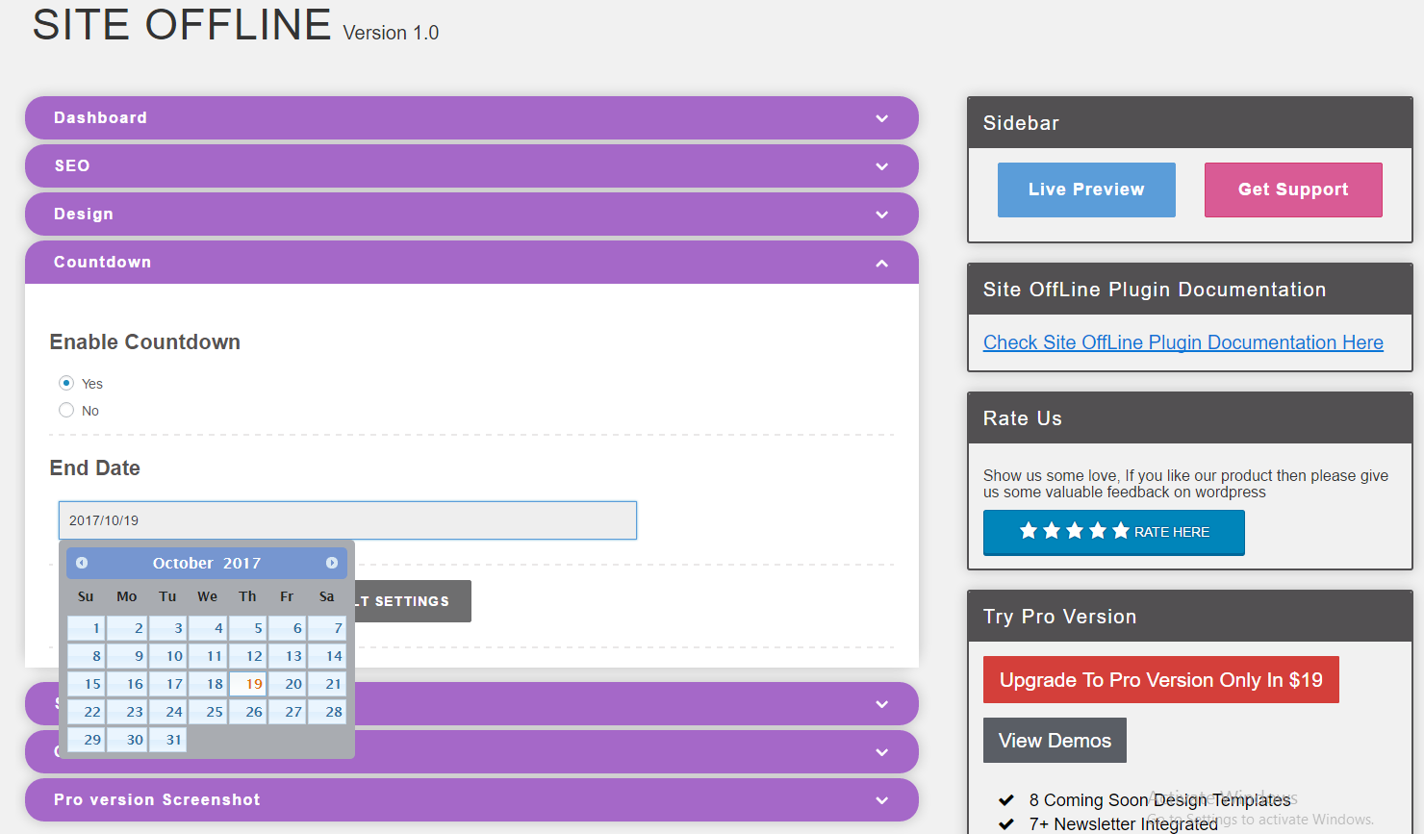This screenshot has width=1424, height=834.
Task: Pick October 8 in calendar
Action: (x=87, y=656)
